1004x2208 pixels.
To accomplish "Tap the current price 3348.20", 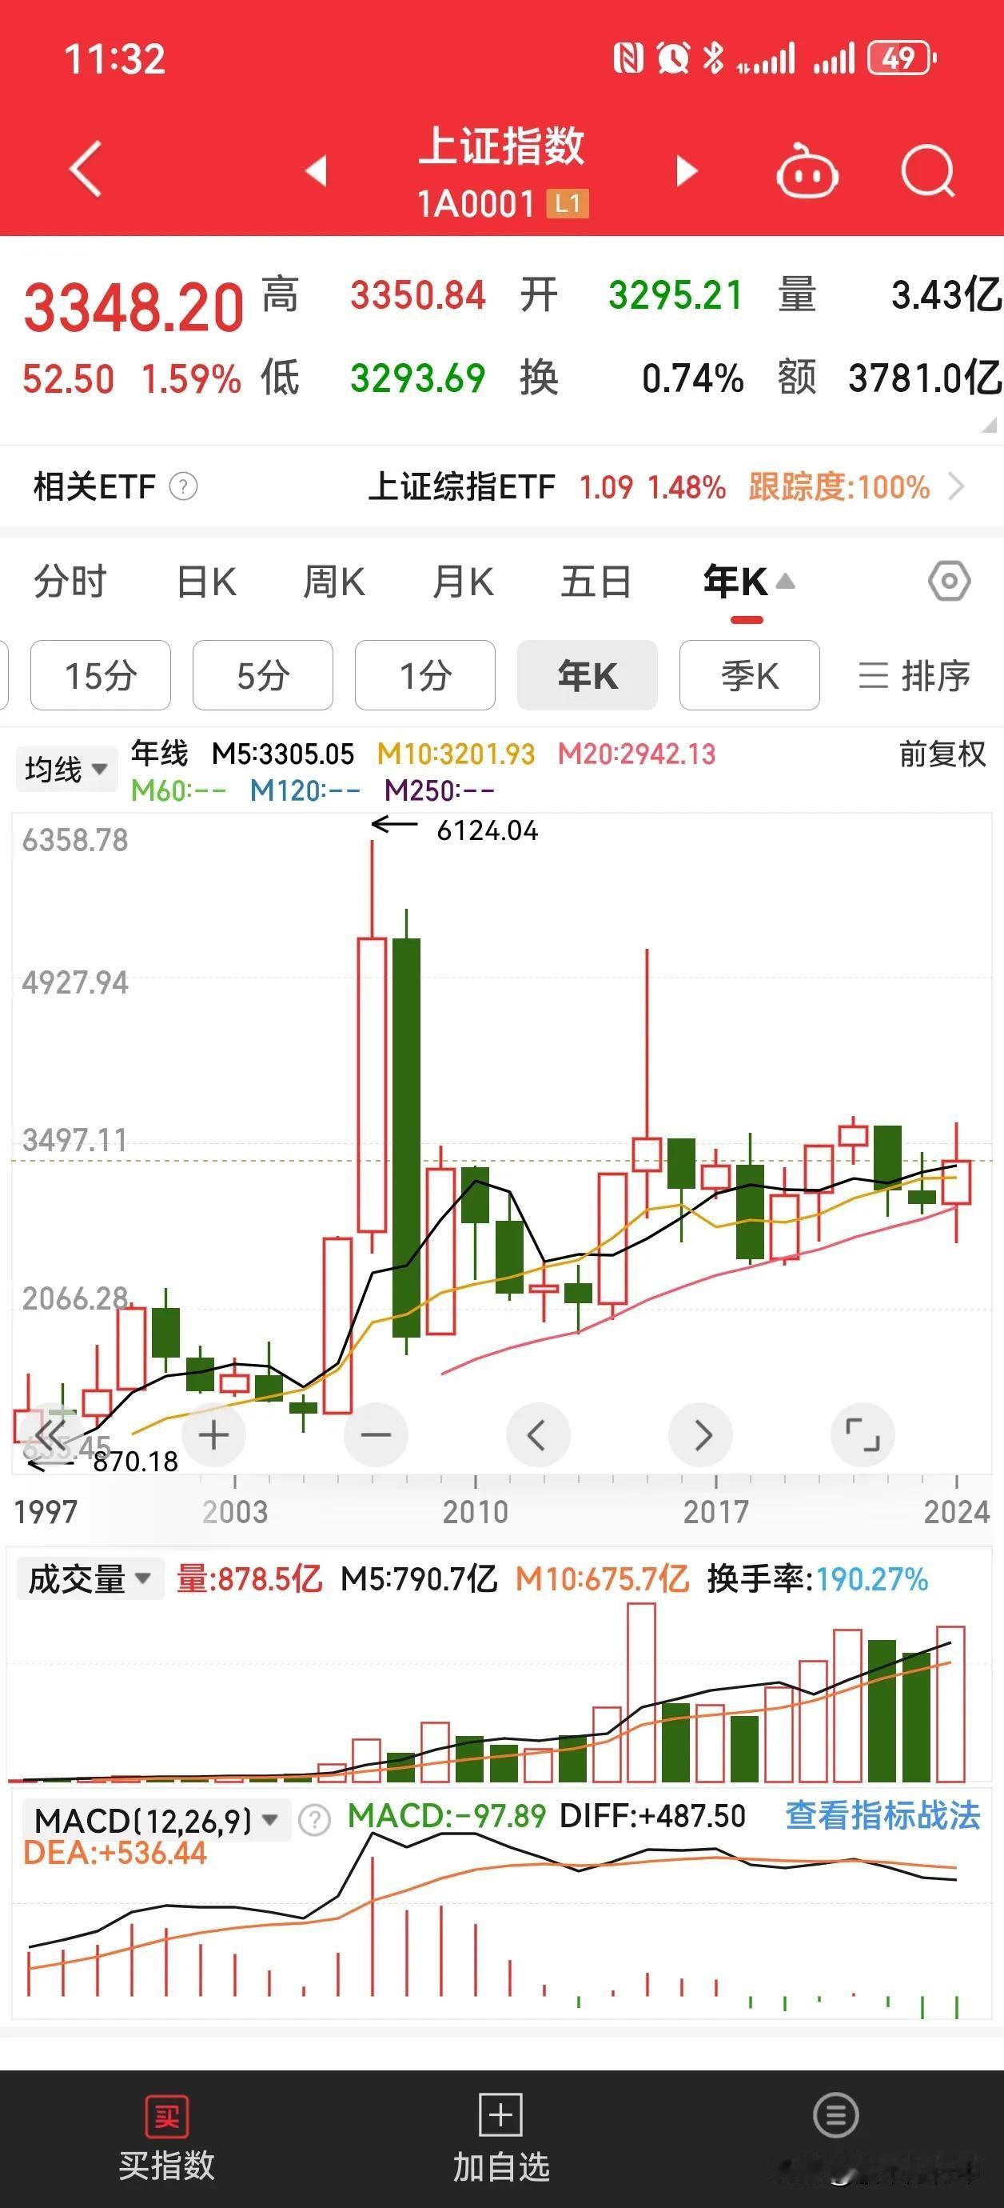I will point(133,307).
